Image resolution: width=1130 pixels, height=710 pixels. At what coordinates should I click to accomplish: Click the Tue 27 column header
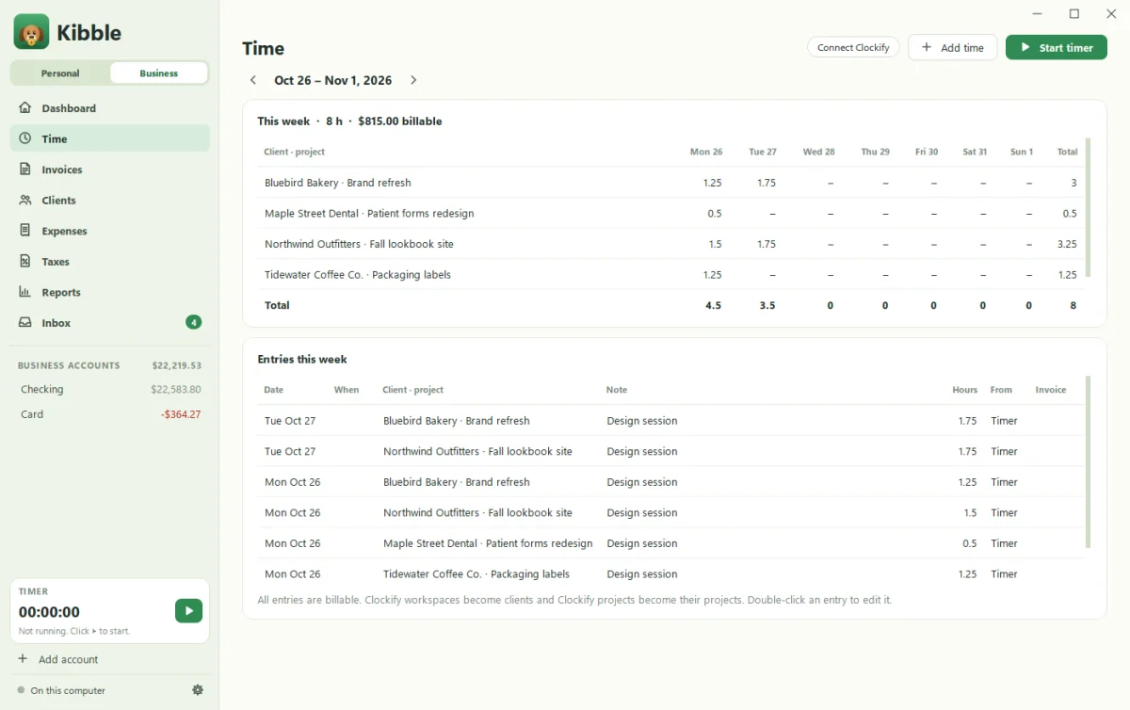pos(763,152)
